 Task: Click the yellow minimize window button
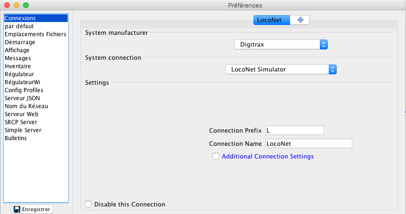(16, 5)
